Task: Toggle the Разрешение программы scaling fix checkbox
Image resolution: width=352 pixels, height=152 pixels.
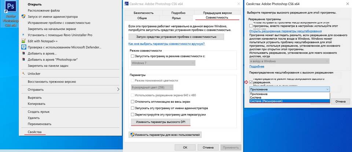Action: pos(251,26)
